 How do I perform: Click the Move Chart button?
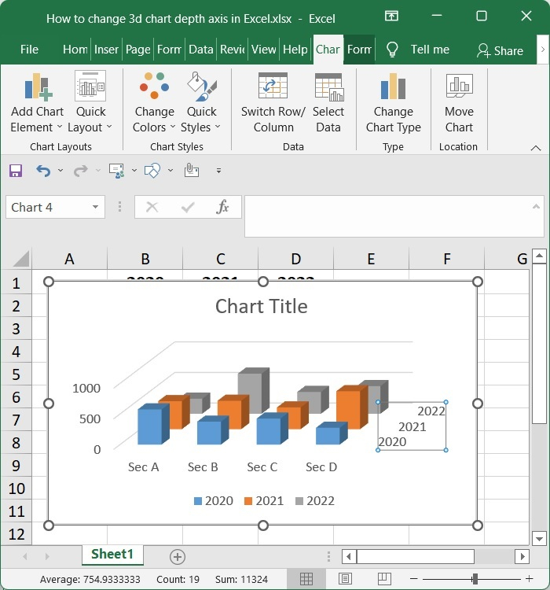(459, 102)
